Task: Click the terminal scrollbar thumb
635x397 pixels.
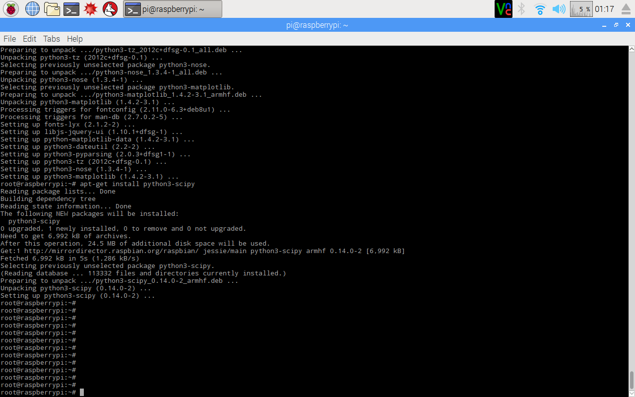Action: 632,380
